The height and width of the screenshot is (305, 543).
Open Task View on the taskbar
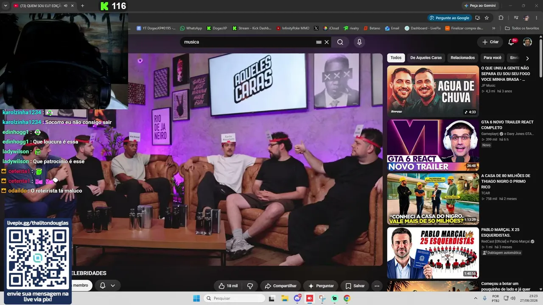click(x=271, y=298)
